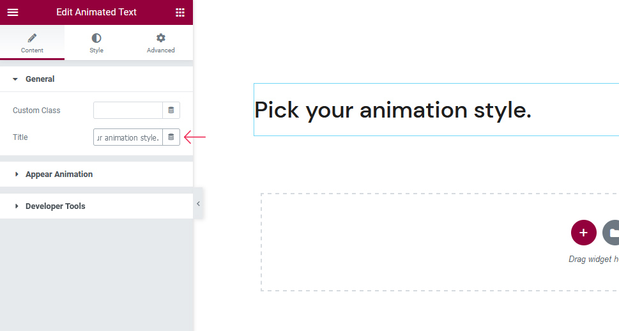Focus the Title text input

(128, 137)
